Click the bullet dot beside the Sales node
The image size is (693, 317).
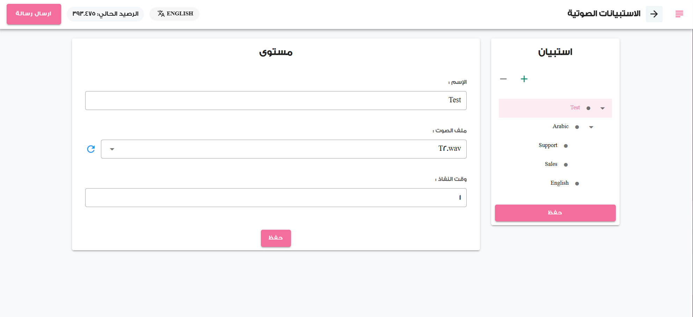coord(566,165)
